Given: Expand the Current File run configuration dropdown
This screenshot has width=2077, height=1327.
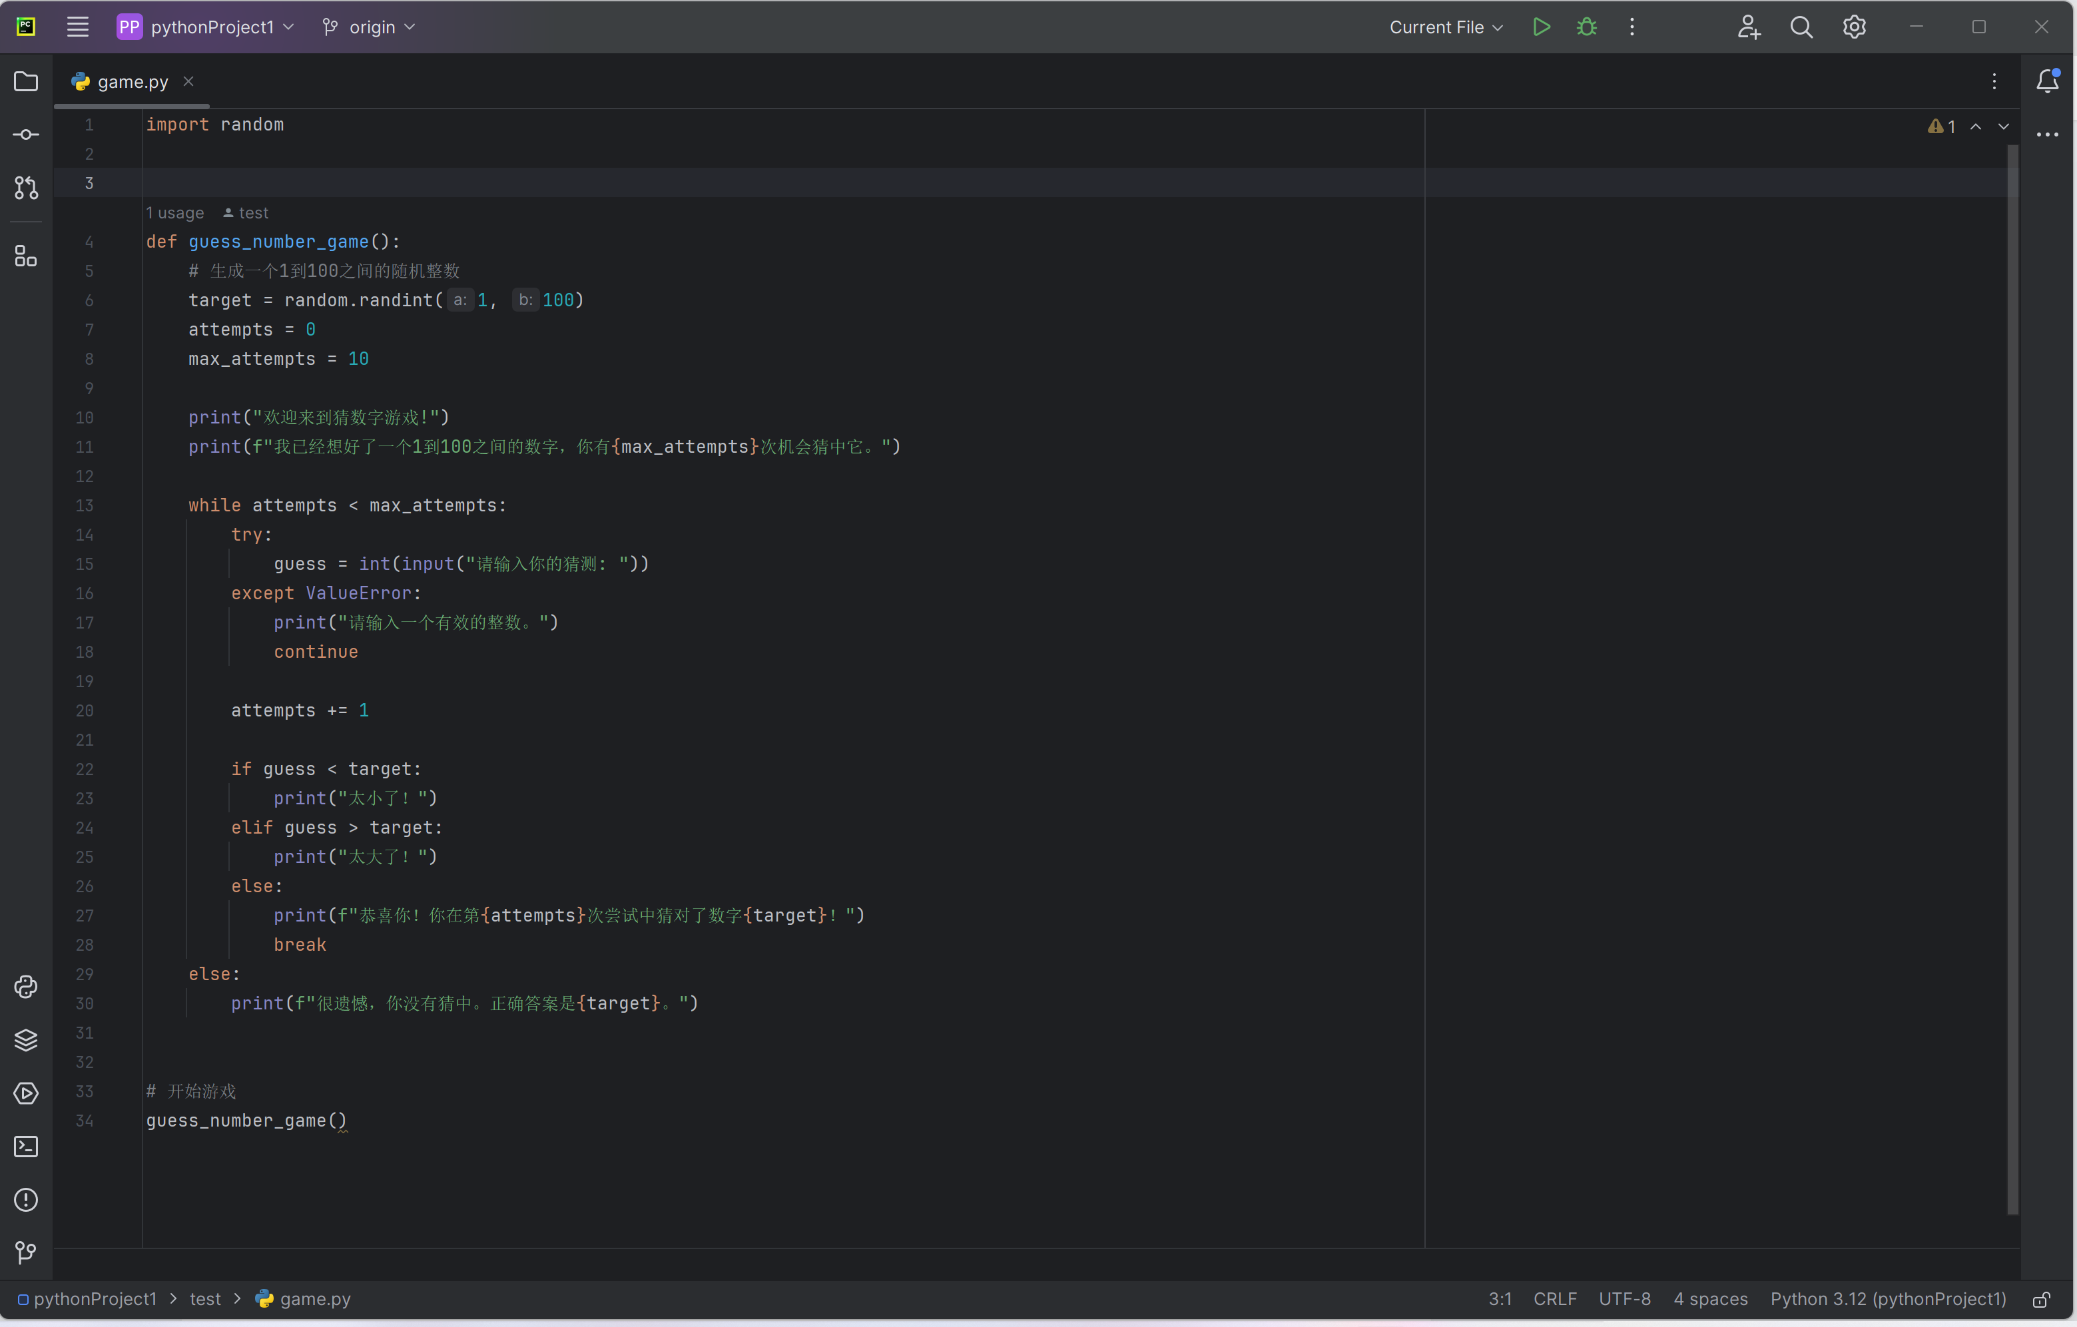Looking at the screenshot, I should tap(1446, 27).
